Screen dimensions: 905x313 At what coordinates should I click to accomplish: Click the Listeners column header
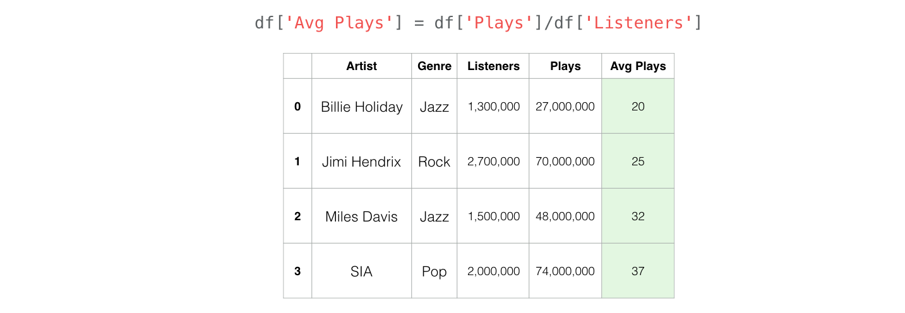493,66
